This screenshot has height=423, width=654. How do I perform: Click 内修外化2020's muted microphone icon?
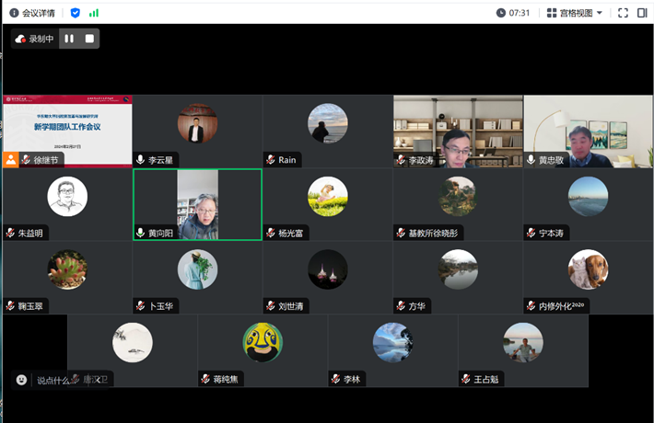[x=531, y=306]
